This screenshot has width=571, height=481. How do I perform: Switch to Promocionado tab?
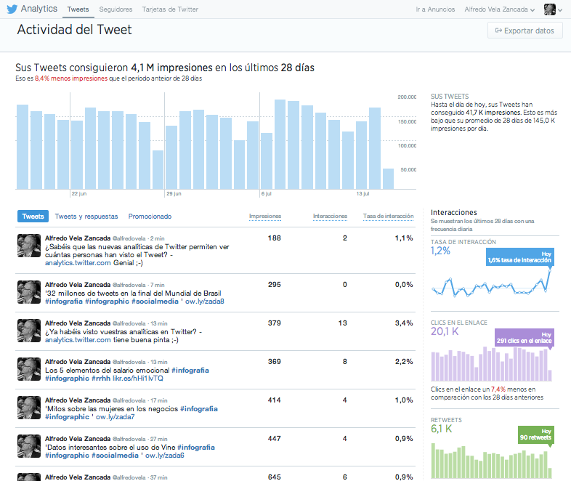coord(150,217)
